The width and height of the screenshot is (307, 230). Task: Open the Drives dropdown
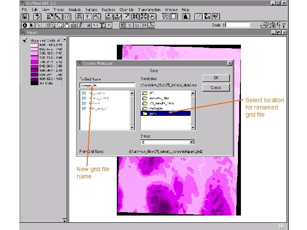pos(192,142)
